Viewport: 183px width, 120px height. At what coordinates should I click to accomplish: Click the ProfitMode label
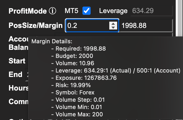point(28,11)
